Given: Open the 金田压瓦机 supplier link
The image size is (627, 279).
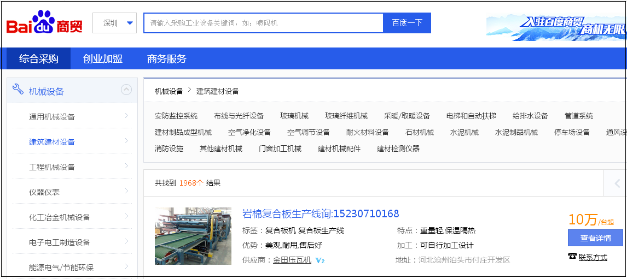Looking at the screenshot, I should pos(292,260).
